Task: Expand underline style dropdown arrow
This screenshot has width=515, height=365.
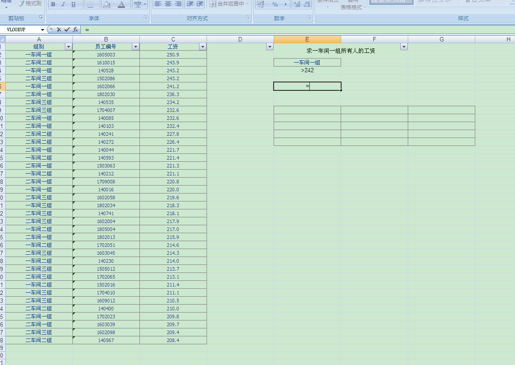Action: [x=80, y=4]
